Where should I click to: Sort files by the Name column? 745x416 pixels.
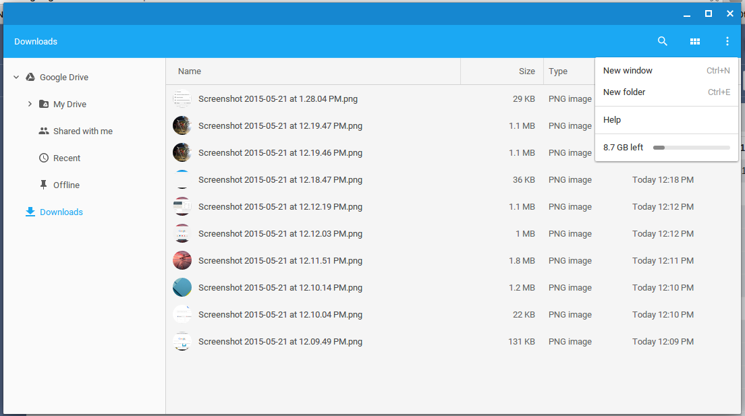point(190,71)
